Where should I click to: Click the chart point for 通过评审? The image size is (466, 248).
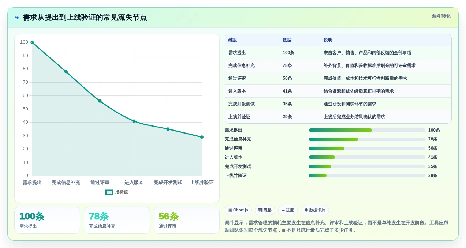point(100,101)
